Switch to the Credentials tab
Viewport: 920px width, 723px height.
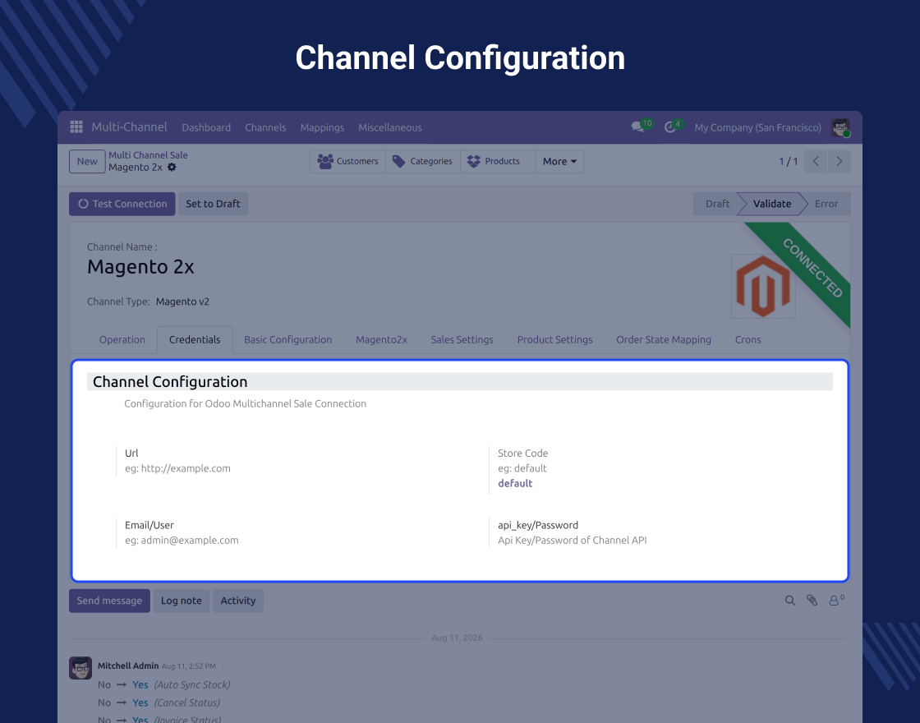(x=195, y=340)
